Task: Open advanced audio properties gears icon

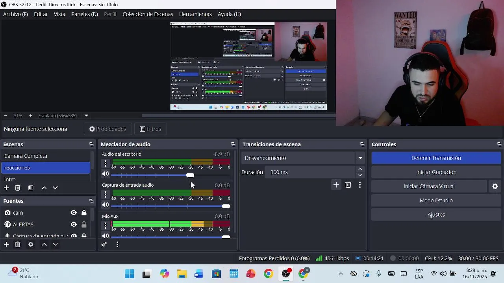Action: coord(104,244)
